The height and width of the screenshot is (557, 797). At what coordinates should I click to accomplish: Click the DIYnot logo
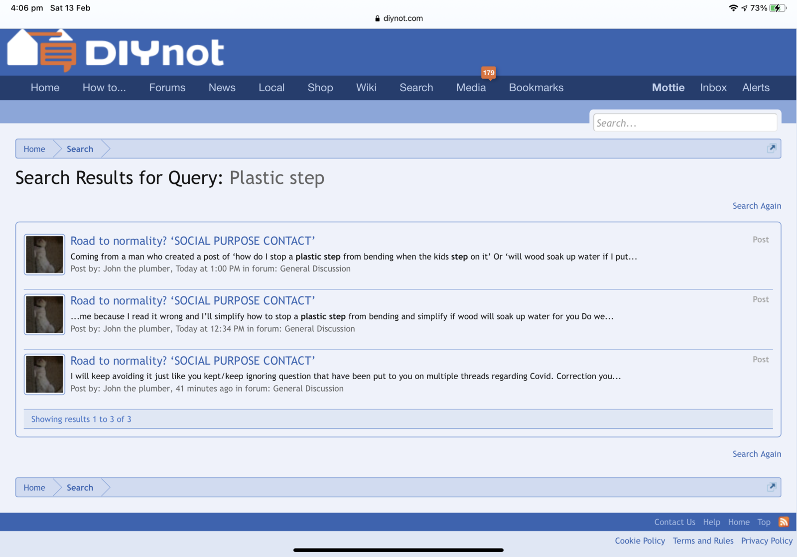tap(116, 51)
